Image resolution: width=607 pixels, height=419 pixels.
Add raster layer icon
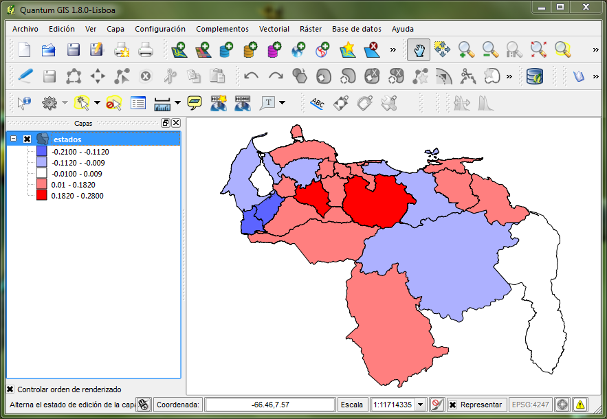pos(203,50)
